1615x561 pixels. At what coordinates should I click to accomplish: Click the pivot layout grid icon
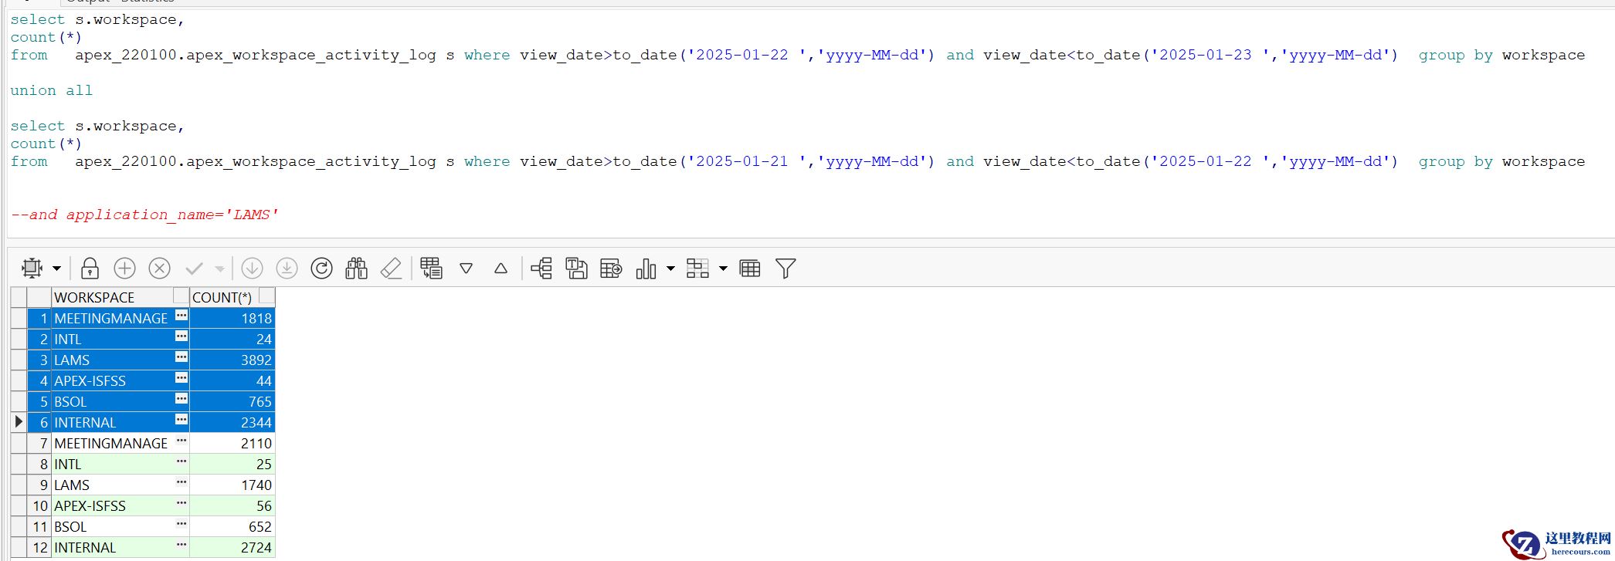[697, 269]
